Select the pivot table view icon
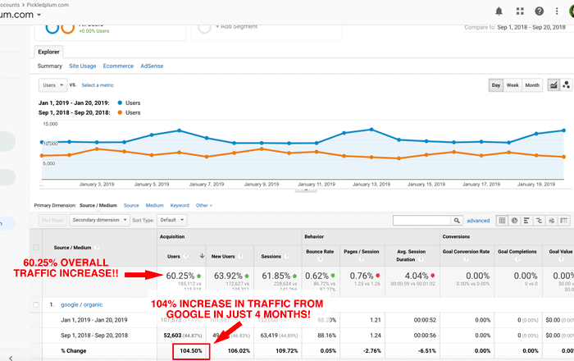 pyautogui.click(x=564, y=221)
